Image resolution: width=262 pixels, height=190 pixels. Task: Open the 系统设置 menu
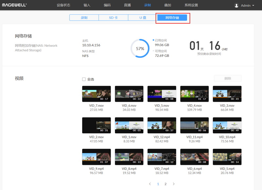pos(191,5)
